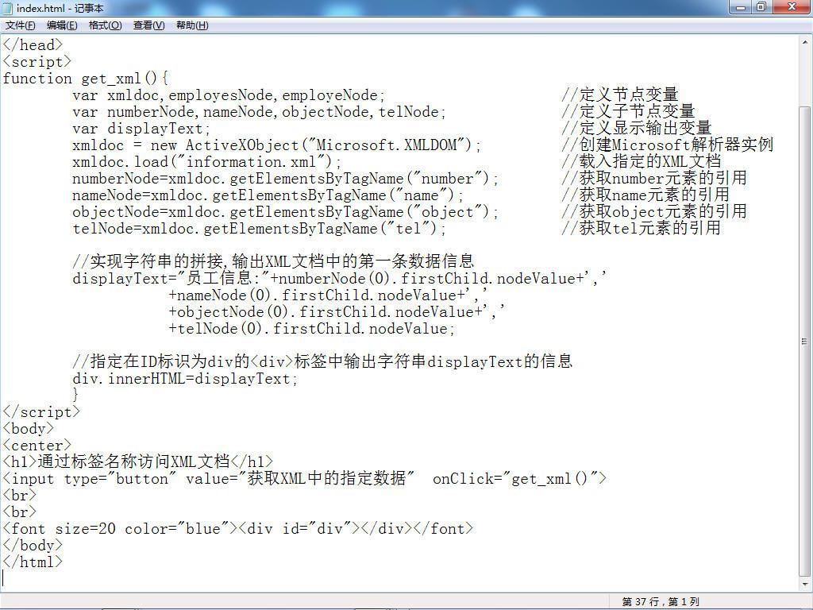Open the 查看(V) menu
This screenshot has height=610, width=813.
click(x=148, y=25)
